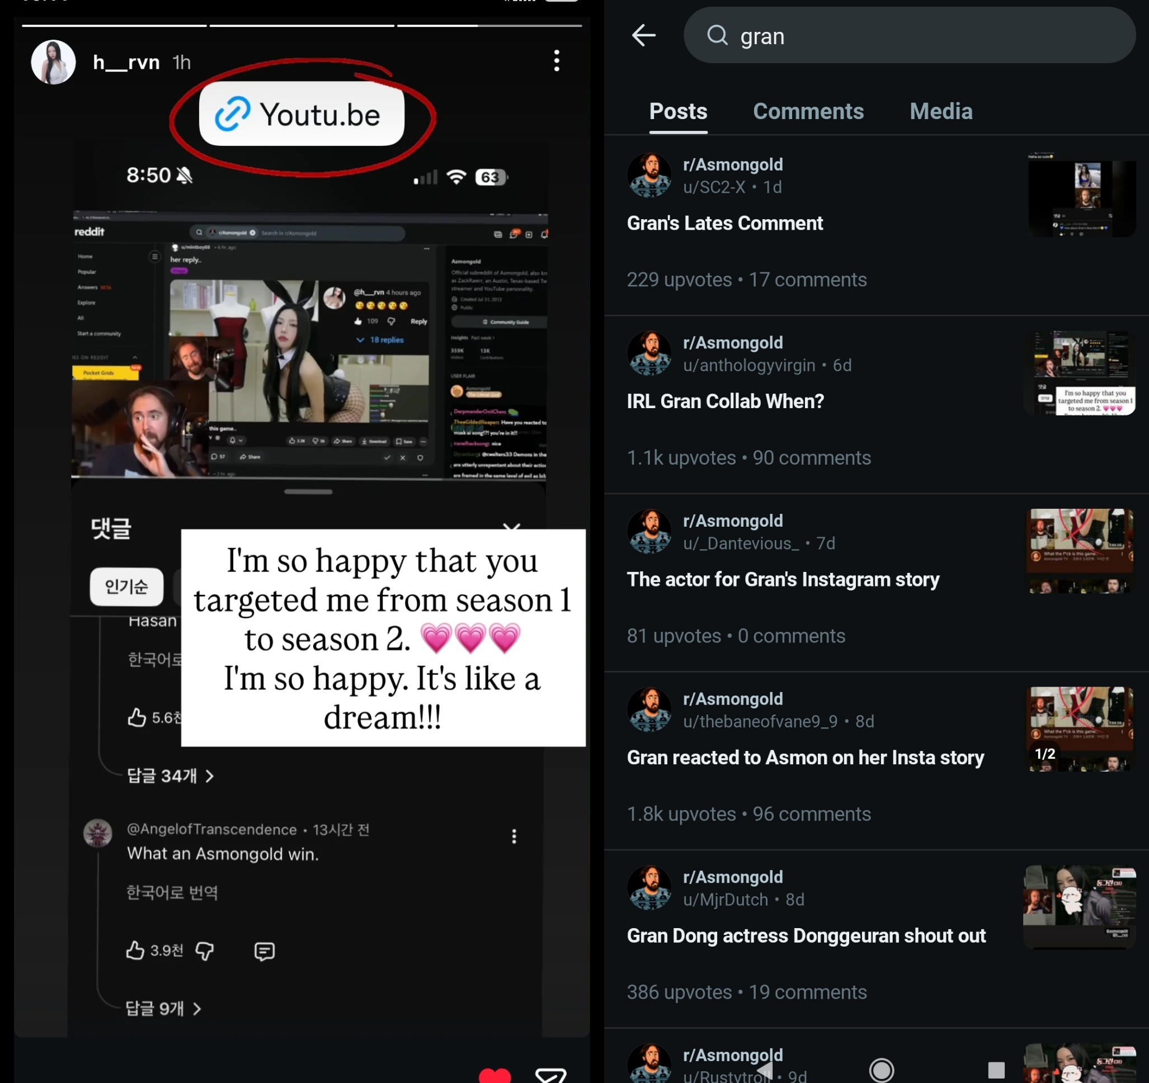This screenshot has width=1149, height=1083.
Task: Open 'IRL Gran Collab When?' post
Action: [x=726, y=401]
